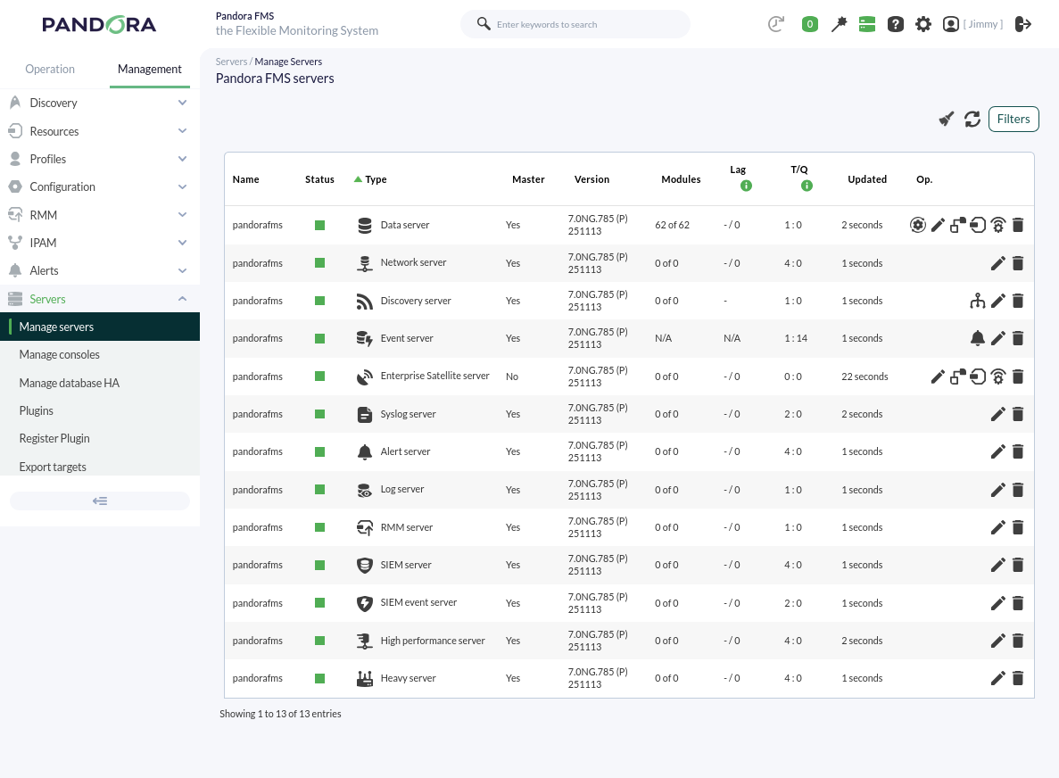Screen dimensions: 1059x778
Task: Click the '22 seconds' updated cell
Action: pyautogui.click(x=865, y=377)
